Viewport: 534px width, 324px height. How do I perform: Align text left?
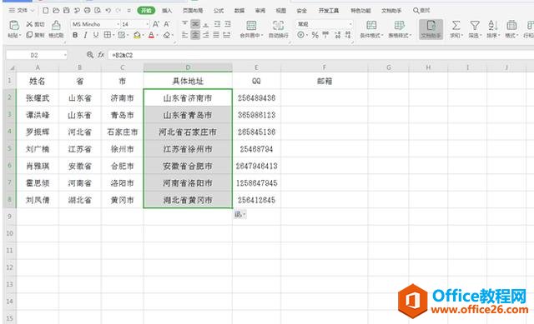pos(184,35)
